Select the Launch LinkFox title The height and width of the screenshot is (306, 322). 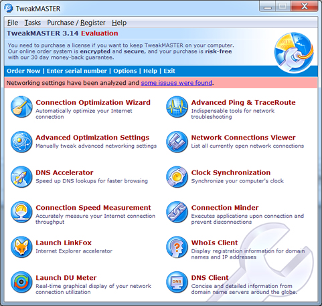(x=64, y=243)
